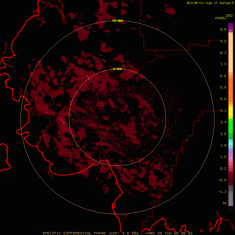Click the 1.8 color scale value
Image resolution: width=235 pixels, height=235 pixels.
point(223,145)
